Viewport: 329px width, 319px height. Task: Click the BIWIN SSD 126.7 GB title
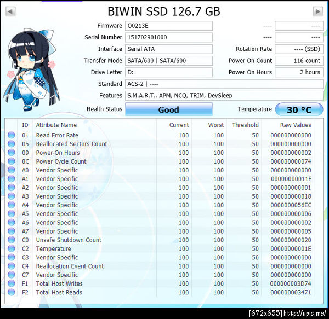tap(164, 11)
